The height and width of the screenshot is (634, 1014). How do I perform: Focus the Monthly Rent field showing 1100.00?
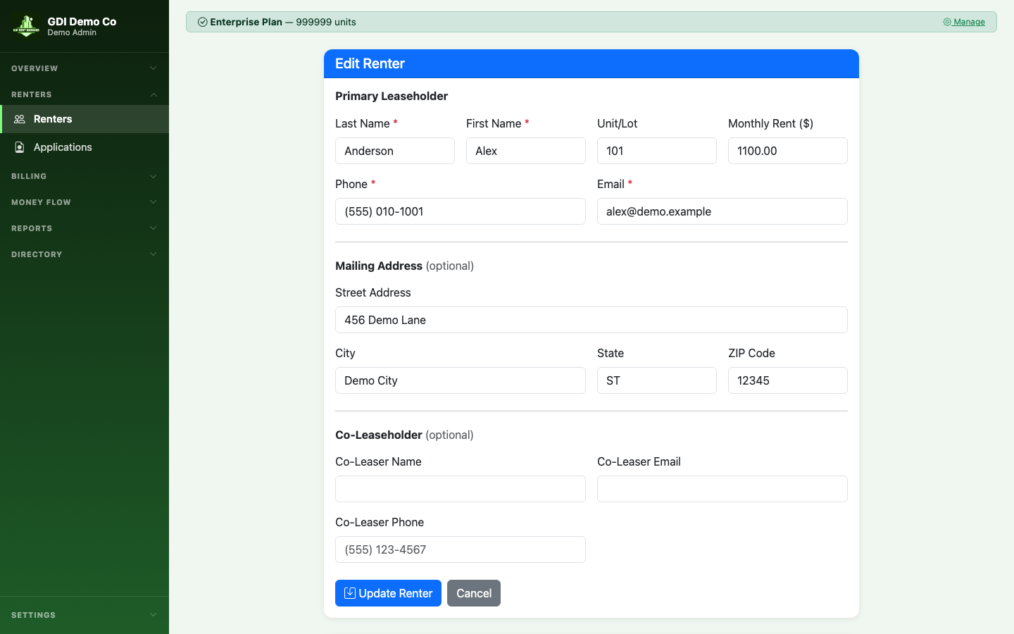[788, 151]
